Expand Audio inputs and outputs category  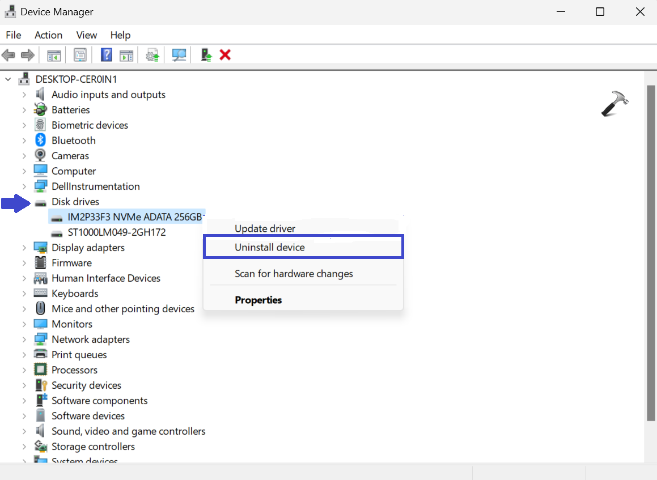pos(24,95)
